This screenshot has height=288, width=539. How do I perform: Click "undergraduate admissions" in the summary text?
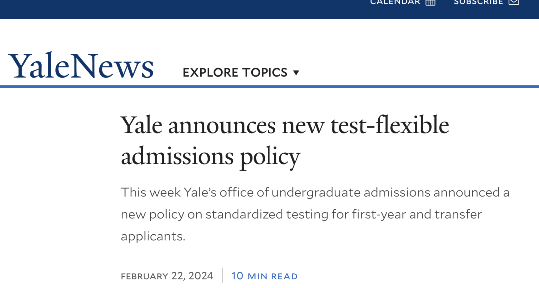coord(347,192)
